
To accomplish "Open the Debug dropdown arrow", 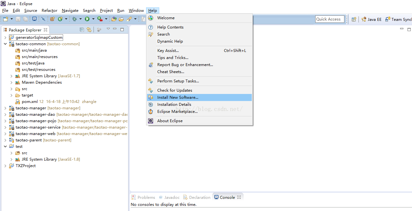I will [80, 19].
